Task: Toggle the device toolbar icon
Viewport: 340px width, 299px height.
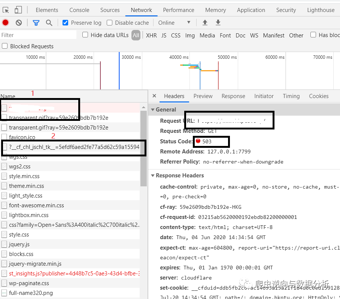Action: click(18, 10)
